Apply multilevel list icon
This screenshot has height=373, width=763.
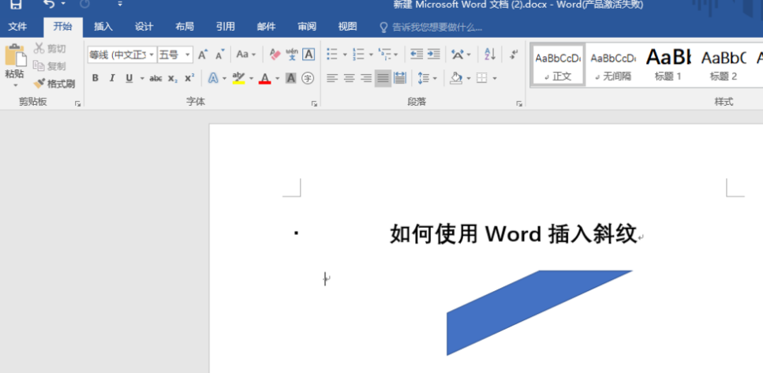pyautogui.click(x=385, y=54)
